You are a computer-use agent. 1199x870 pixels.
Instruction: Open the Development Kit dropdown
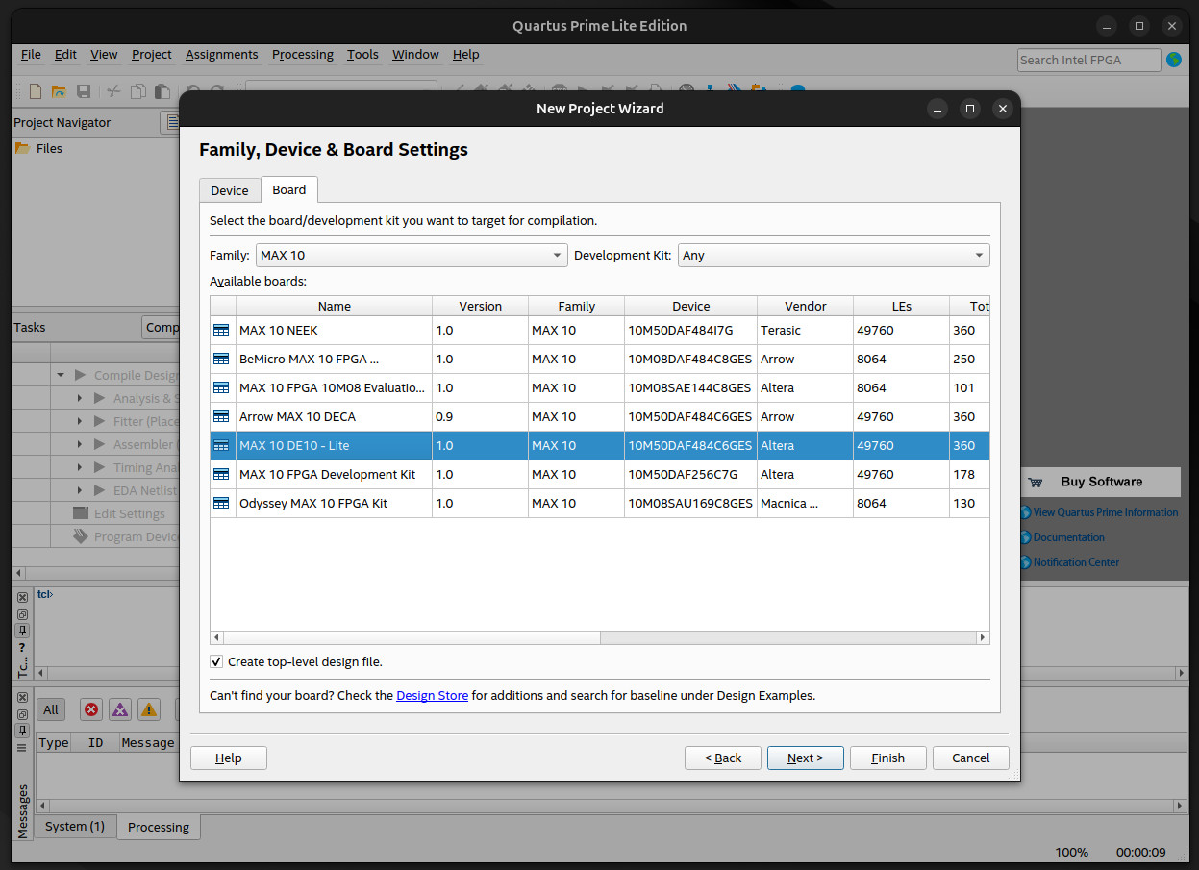[x=834, y=256]
